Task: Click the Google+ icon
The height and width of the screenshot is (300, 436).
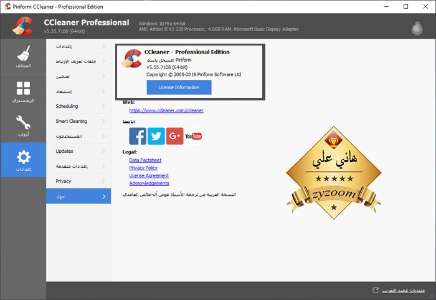Action: 175,136
